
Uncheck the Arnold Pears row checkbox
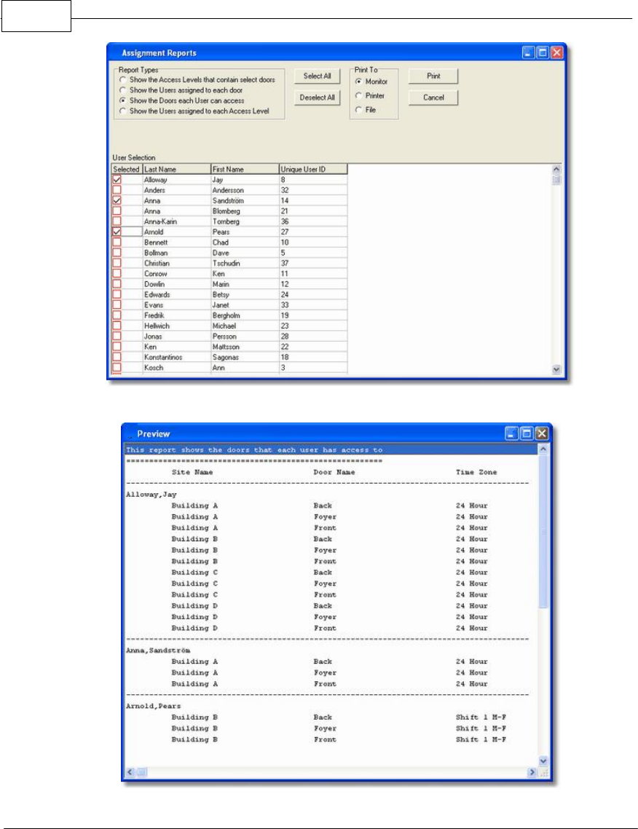click(x=117, y=232)
